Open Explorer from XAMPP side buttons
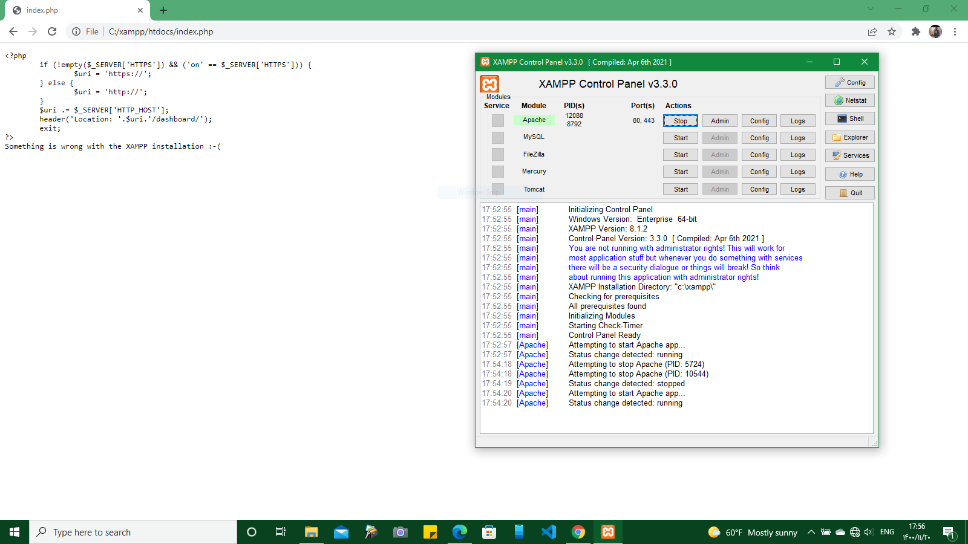This screenshot has height=544, width=968. pos(850,137)
